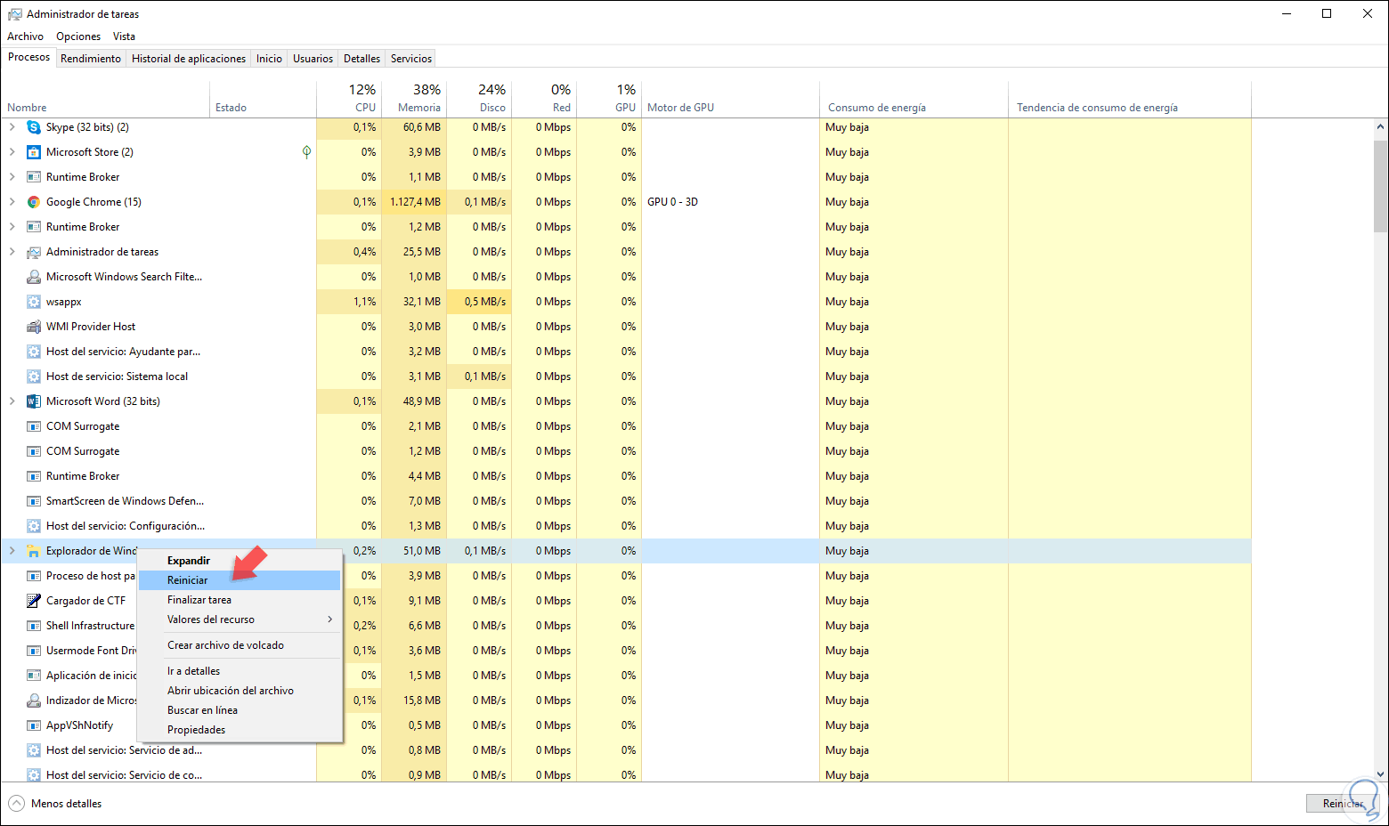Viewport: 1389px width, 826px height.
Task: Click the Menos detalles up-chevron icon
Action: [x=16, y=804]
